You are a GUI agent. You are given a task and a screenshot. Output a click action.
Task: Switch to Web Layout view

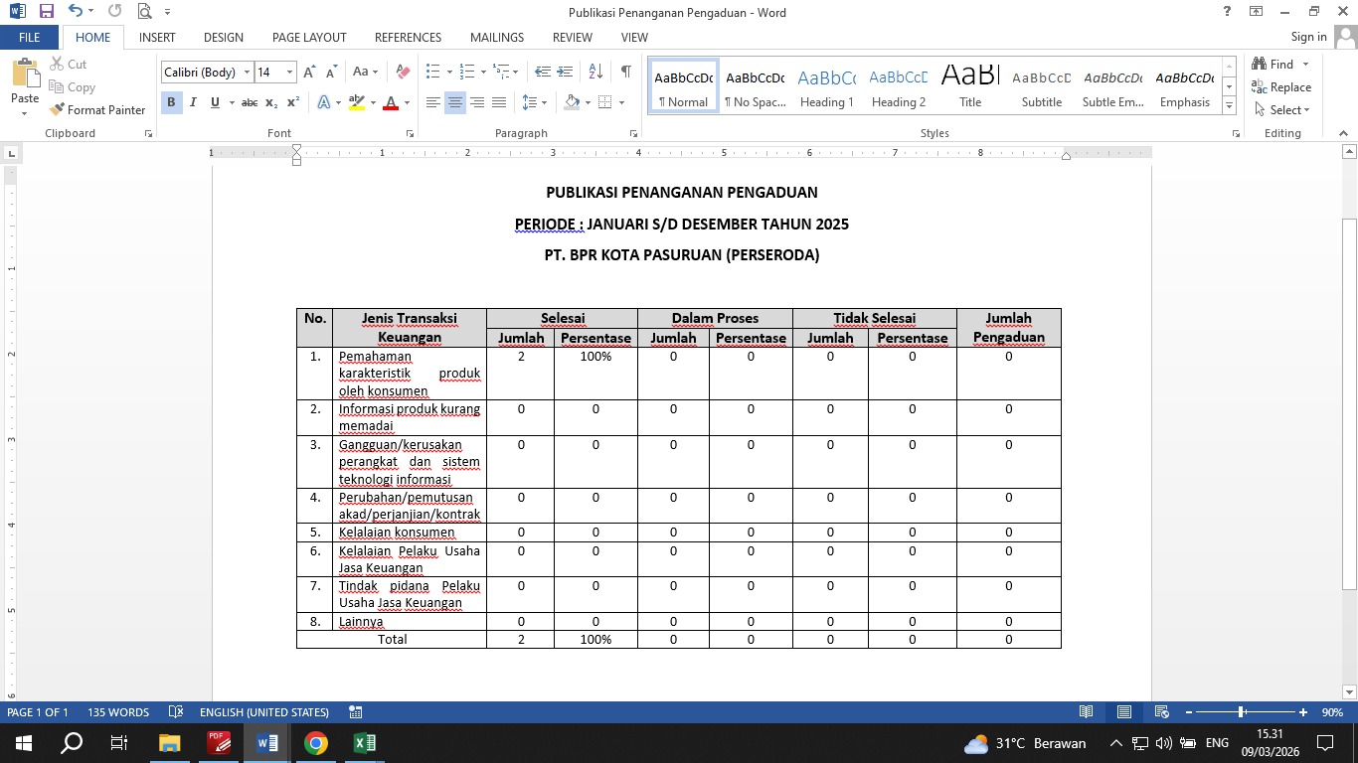pos(1161,712)
